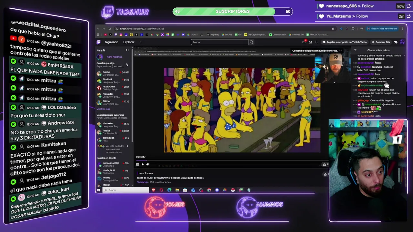Open TORE1005 Rust channel
The height and width of the screenshot is (232, 413).
(x=113, y=139)
